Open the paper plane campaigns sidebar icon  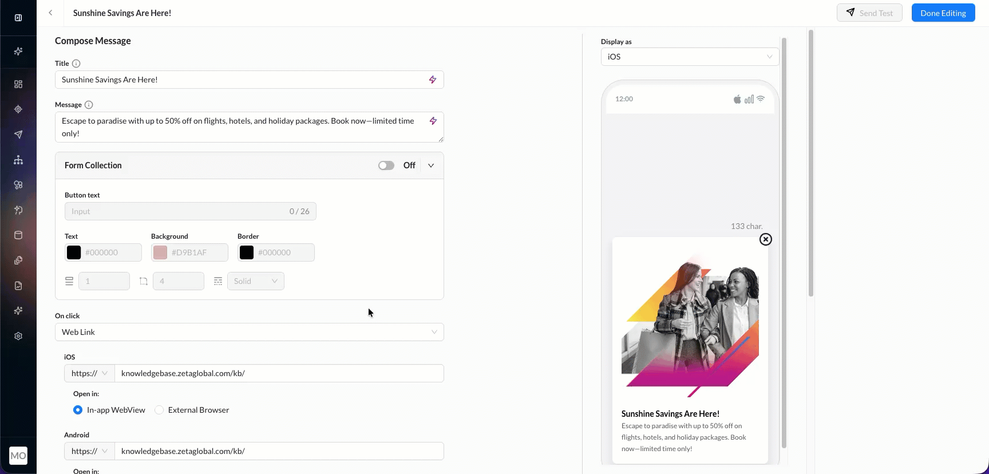(18, 135)
